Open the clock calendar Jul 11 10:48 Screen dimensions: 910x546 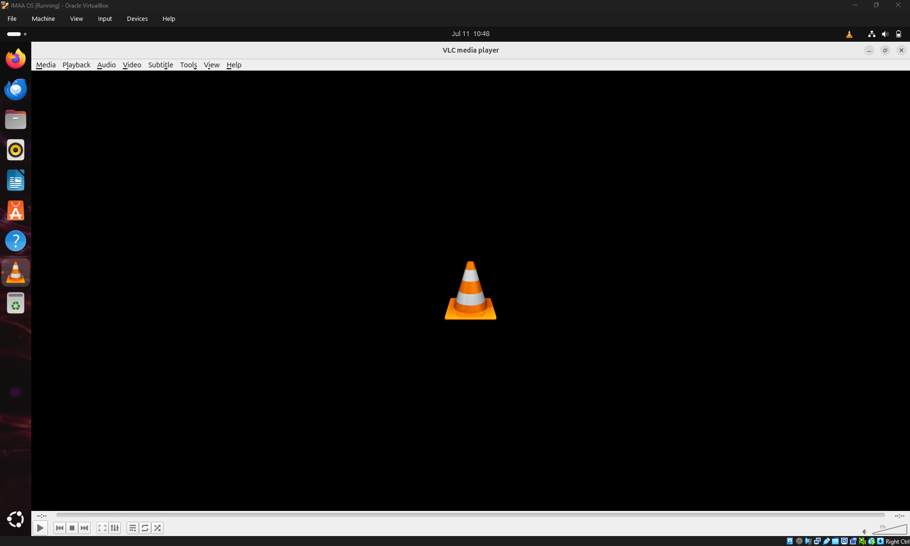470,34
